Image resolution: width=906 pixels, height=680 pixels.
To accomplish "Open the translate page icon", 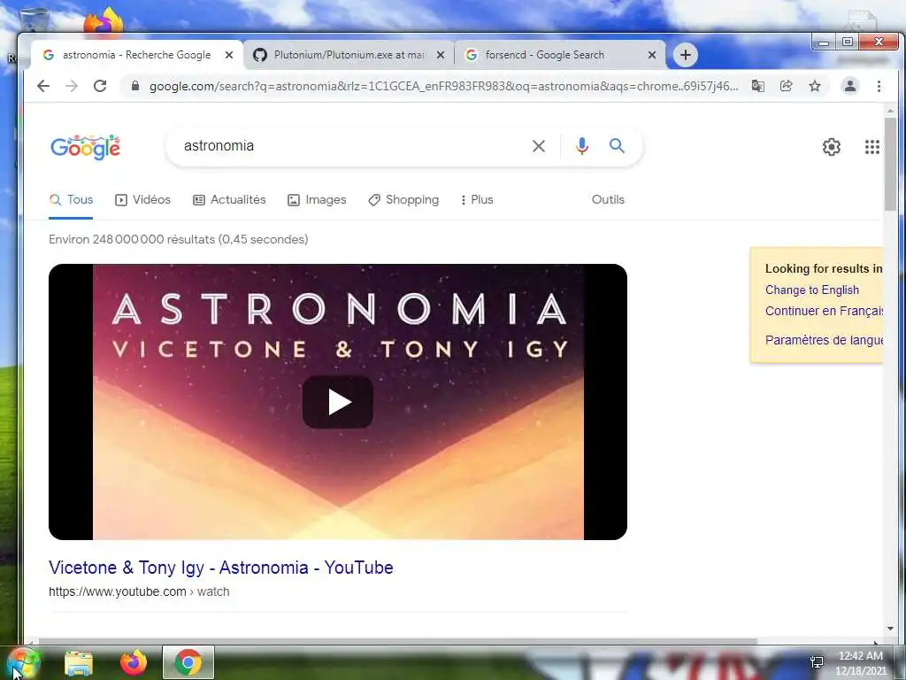I will [x=758, y=86].
